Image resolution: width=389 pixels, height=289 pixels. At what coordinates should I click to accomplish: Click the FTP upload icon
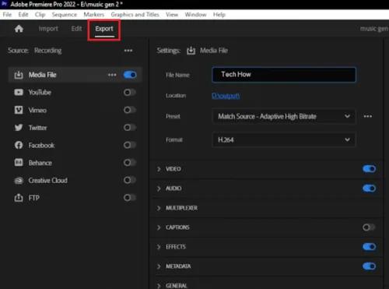coord(19,198)
